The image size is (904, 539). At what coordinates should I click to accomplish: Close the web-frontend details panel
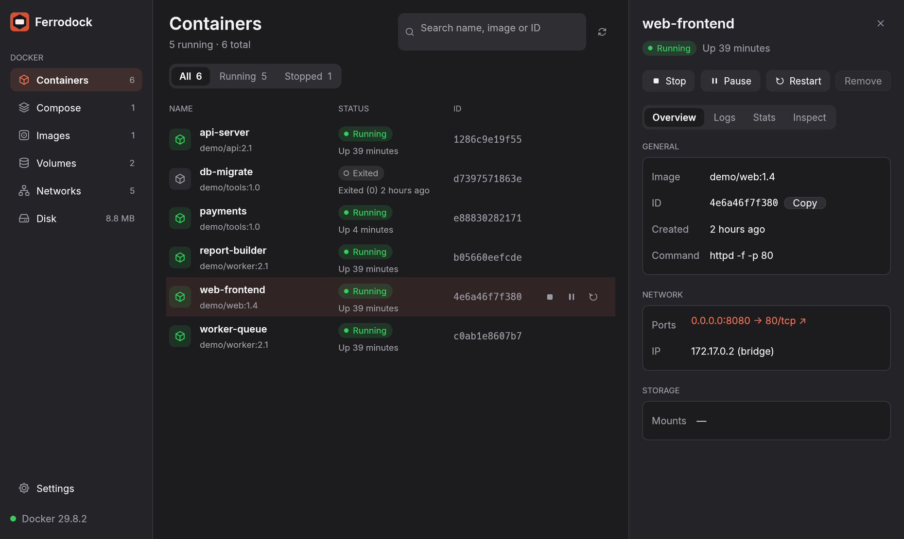(880, 23)
